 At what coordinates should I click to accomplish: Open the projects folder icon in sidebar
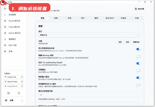(5, 9)
